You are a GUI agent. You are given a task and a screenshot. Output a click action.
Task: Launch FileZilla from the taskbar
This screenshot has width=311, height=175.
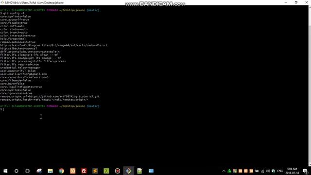[x=84, y=171]
